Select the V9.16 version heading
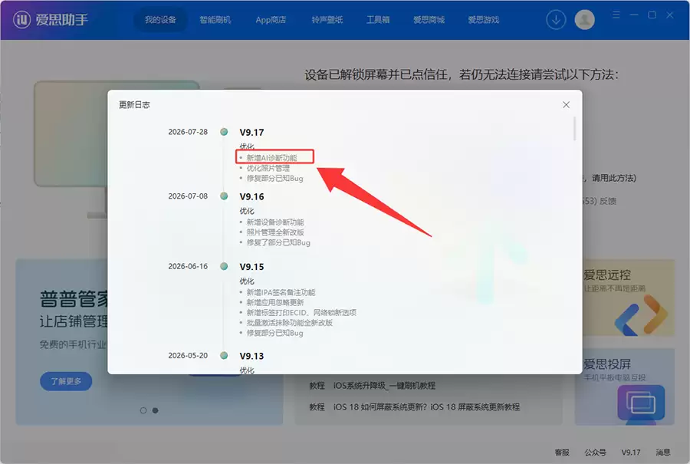Screen dimensions: 690x464 (x=251, y=197)
